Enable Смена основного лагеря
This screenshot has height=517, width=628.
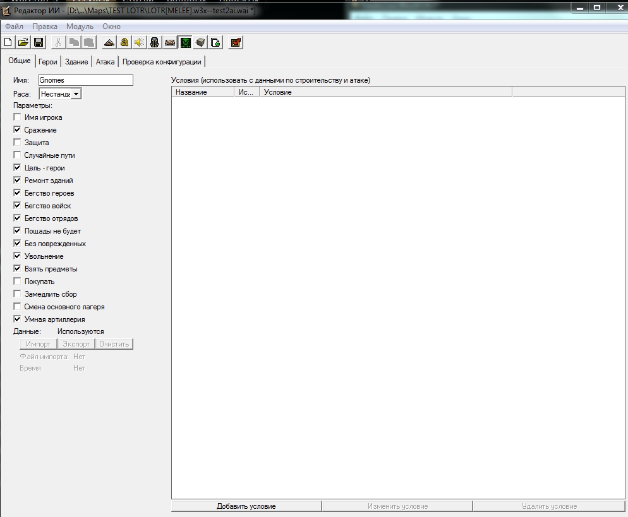(17, 307)
